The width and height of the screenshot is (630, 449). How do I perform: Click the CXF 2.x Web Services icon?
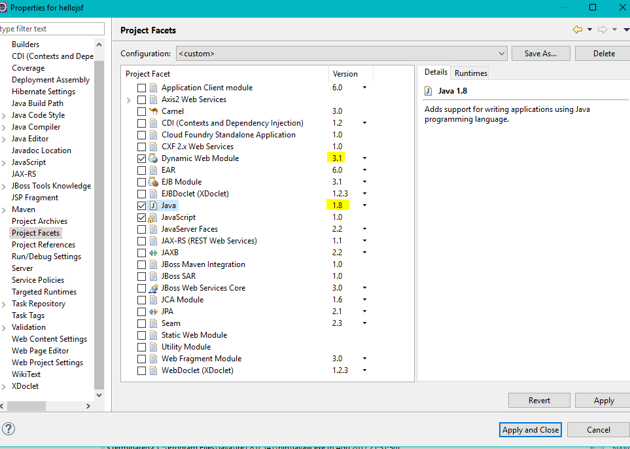153,147
